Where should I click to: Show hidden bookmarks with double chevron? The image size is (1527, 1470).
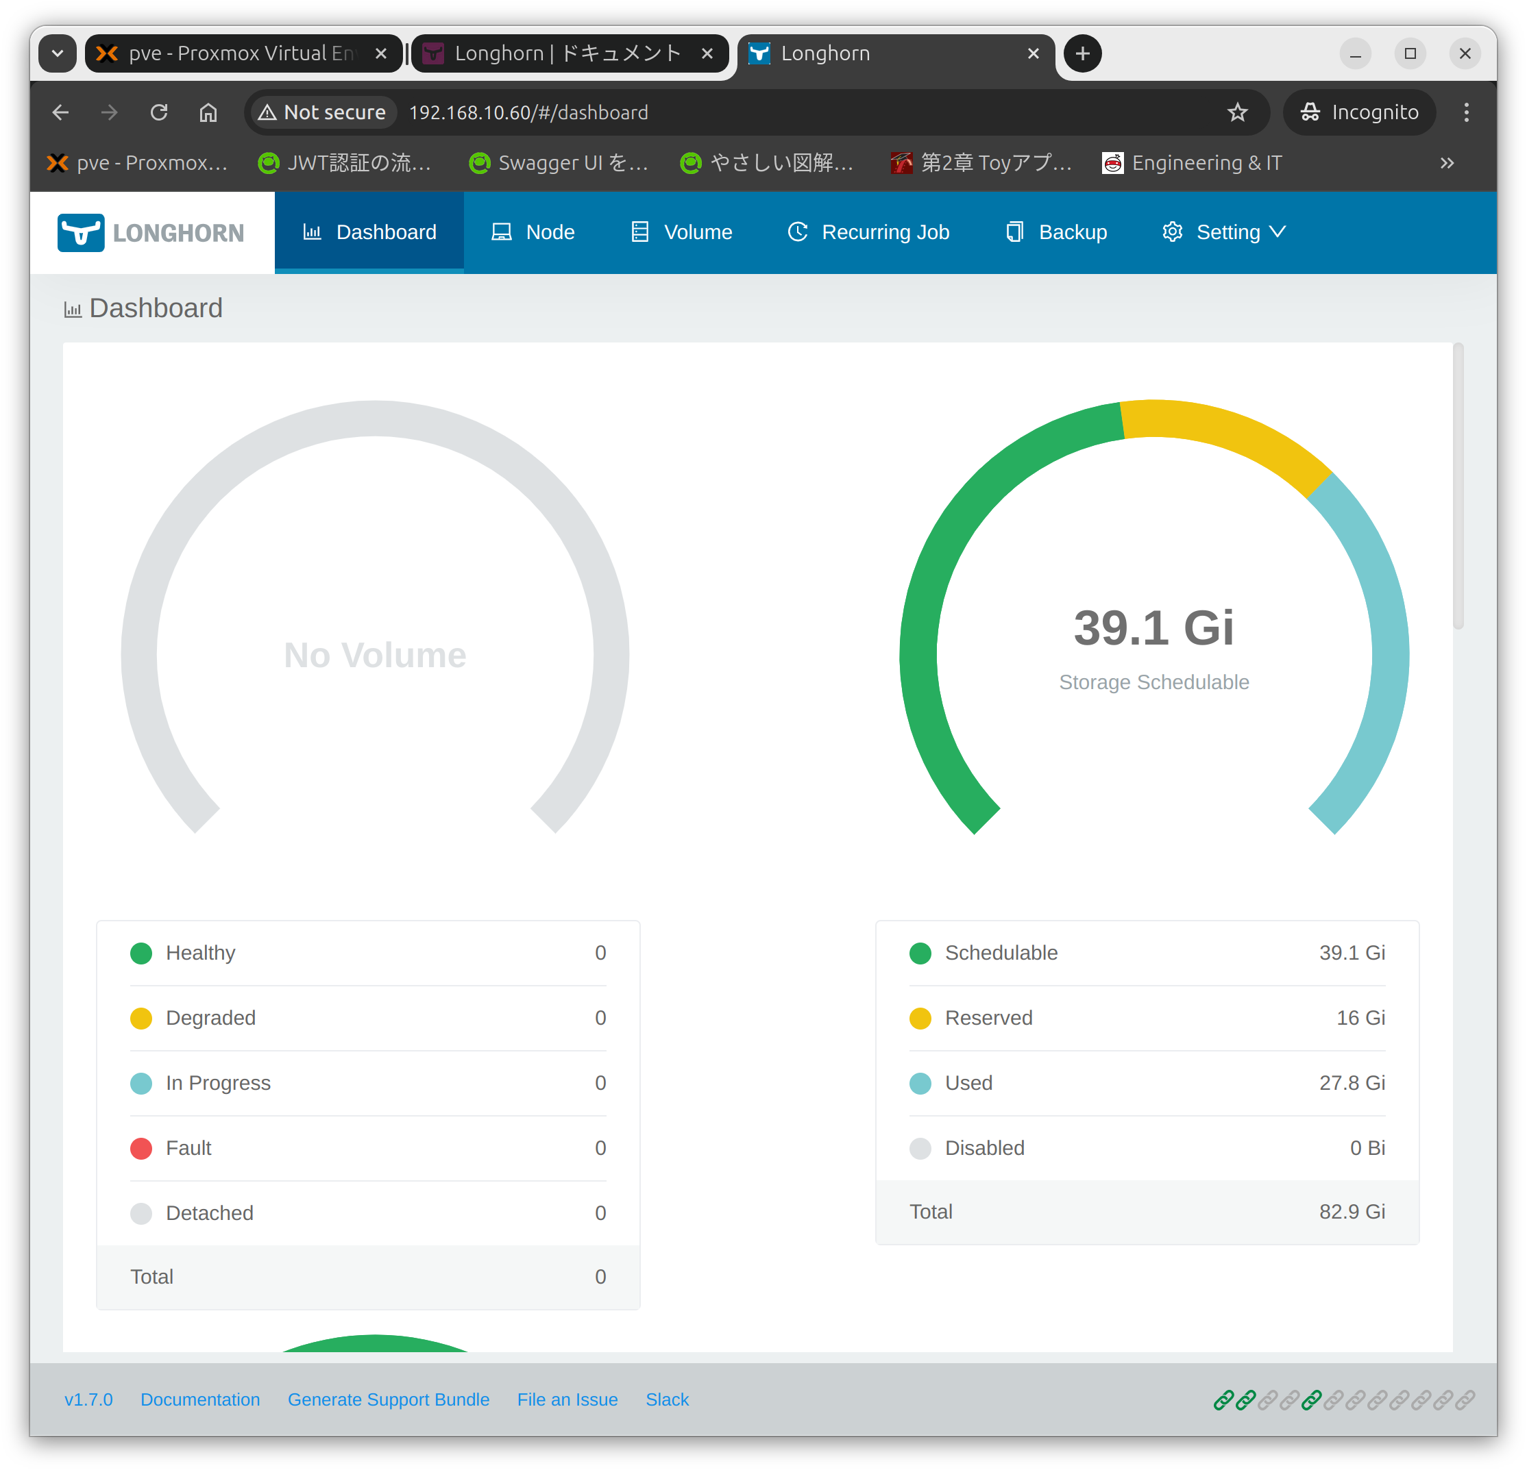click(1447, 163)
